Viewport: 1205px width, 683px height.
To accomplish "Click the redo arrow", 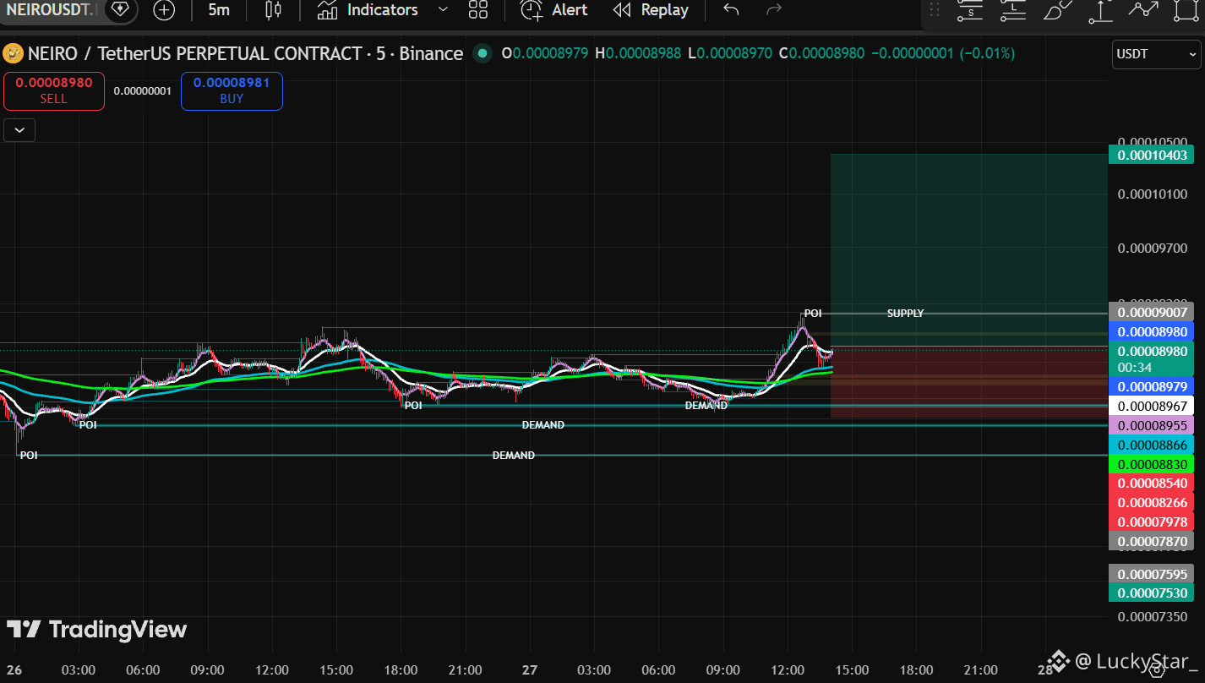I will pyautogui.click(x=773, y=10).
